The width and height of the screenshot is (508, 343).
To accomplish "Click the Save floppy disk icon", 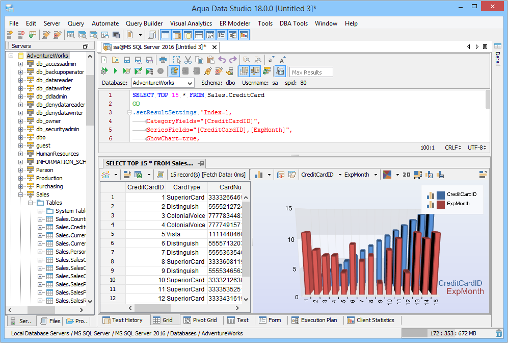I will pos(126,60).
